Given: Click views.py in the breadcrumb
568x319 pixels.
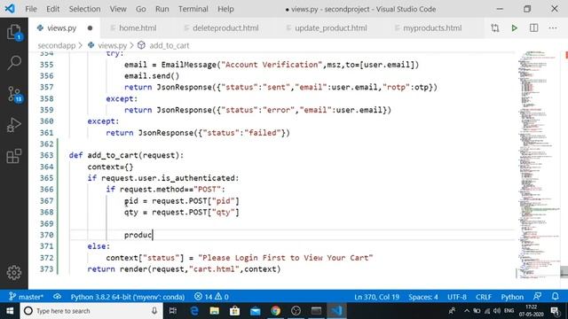Looking at the screenshot, I should pyautogui.click(x=113, y=45).
